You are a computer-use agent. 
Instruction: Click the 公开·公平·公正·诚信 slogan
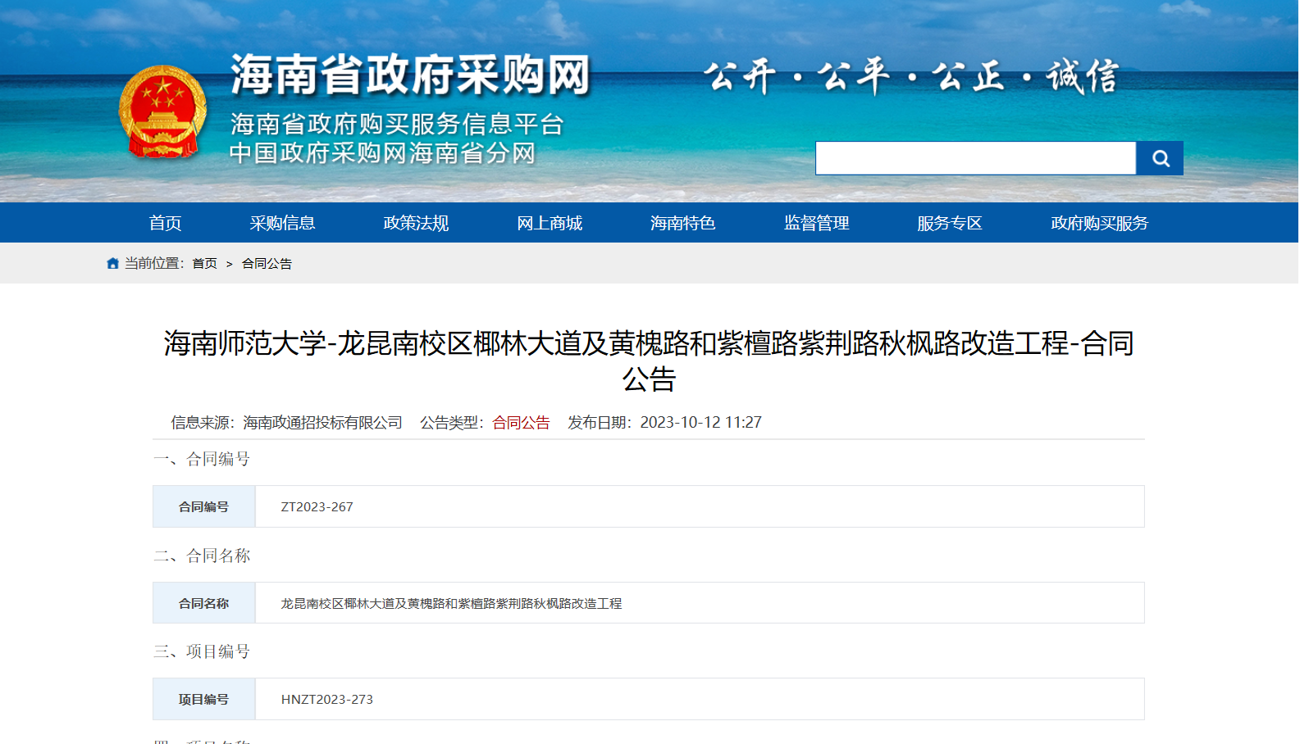pyautogui.click(x=911, y=77)
